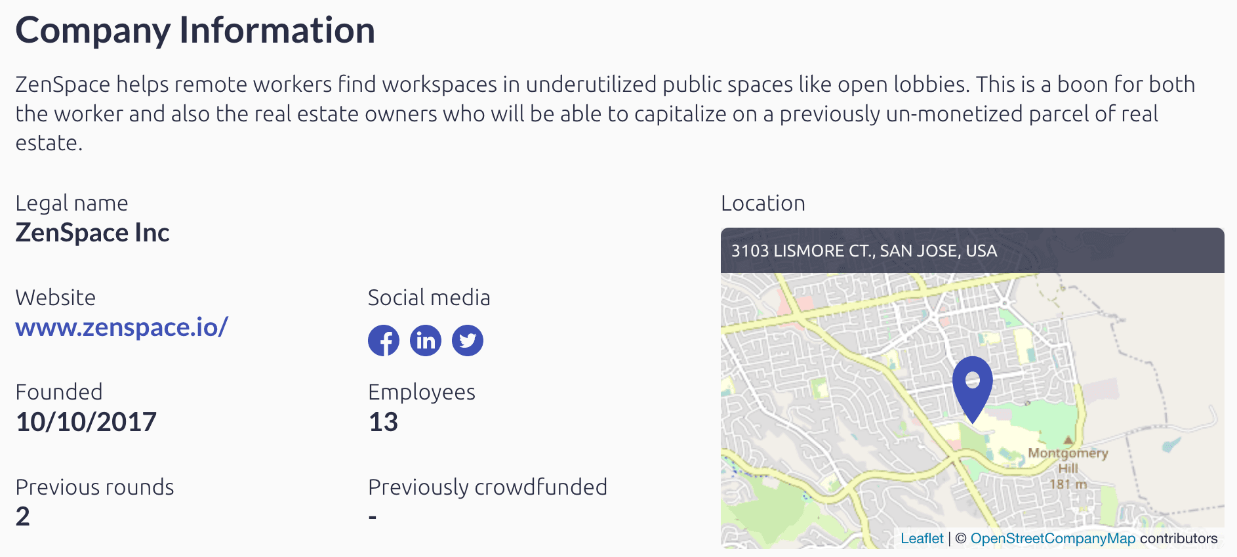Click the 3103 Lismore Ct. address bar

click(x=972, y=251)
